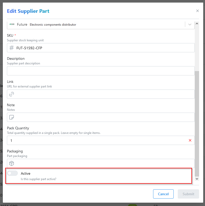The width and height of the screenshot is (205, 206).
Task: Enable the Active supplier part toggle
Action: [x=12, y=173]
